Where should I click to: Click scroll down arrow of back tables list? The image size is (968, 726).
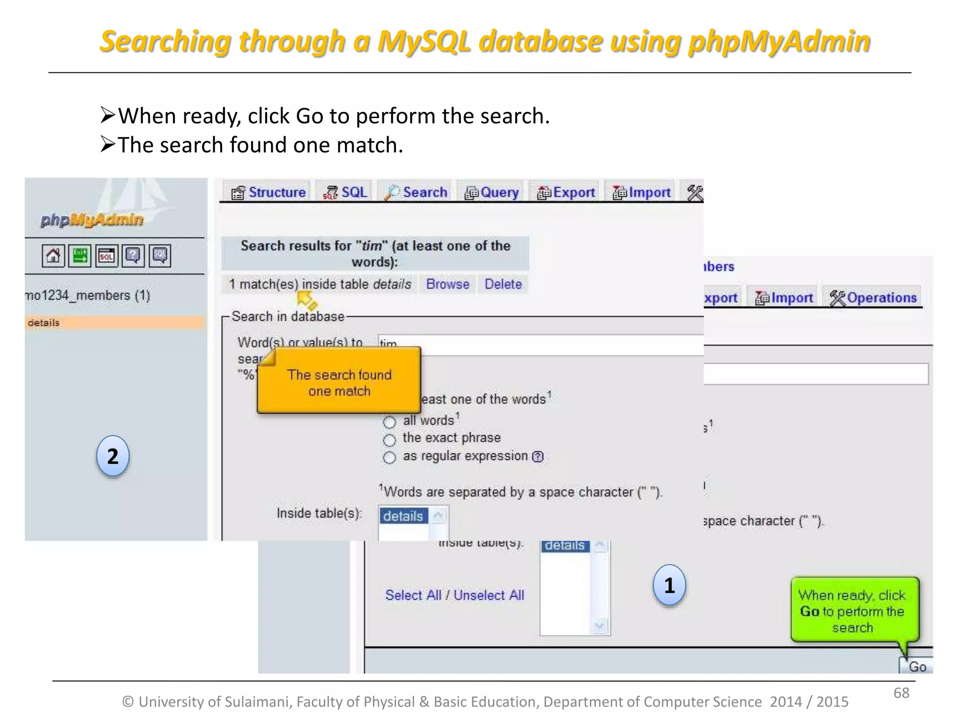(x=600, y=627)
